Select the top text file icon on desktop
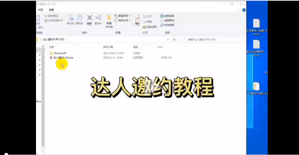The height and width of the screenshot is (155, 299). tap(256, 23)
